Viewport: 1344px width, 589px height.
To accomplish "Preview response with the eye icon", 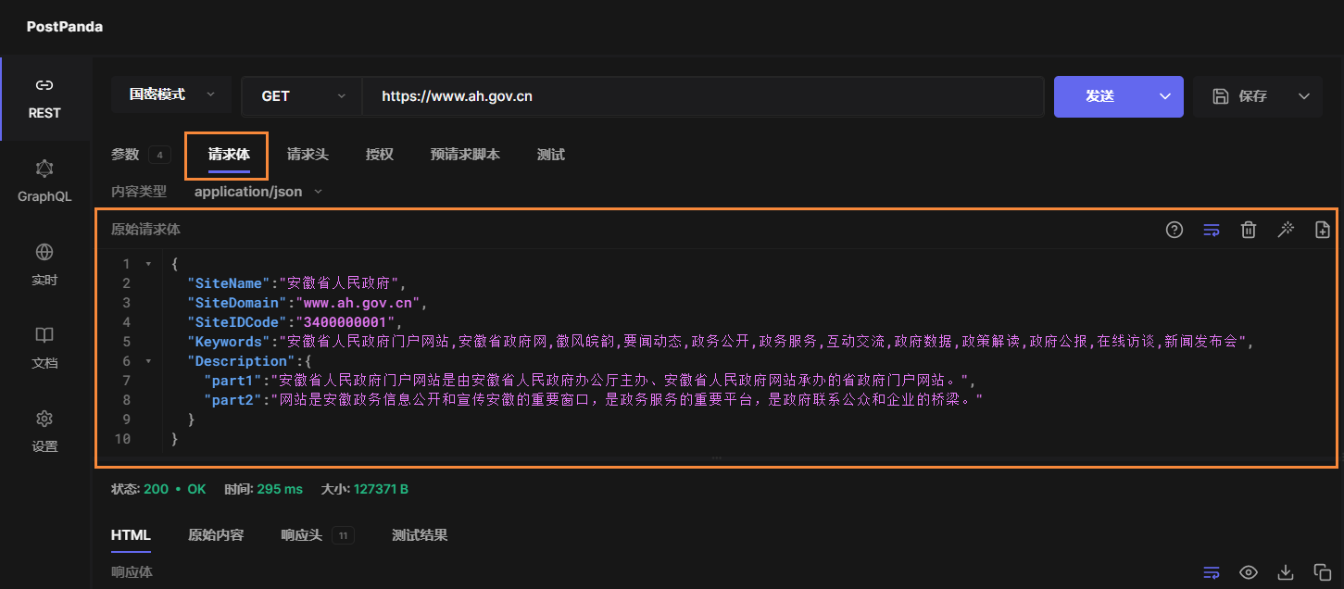I will tap(1248, 572).
